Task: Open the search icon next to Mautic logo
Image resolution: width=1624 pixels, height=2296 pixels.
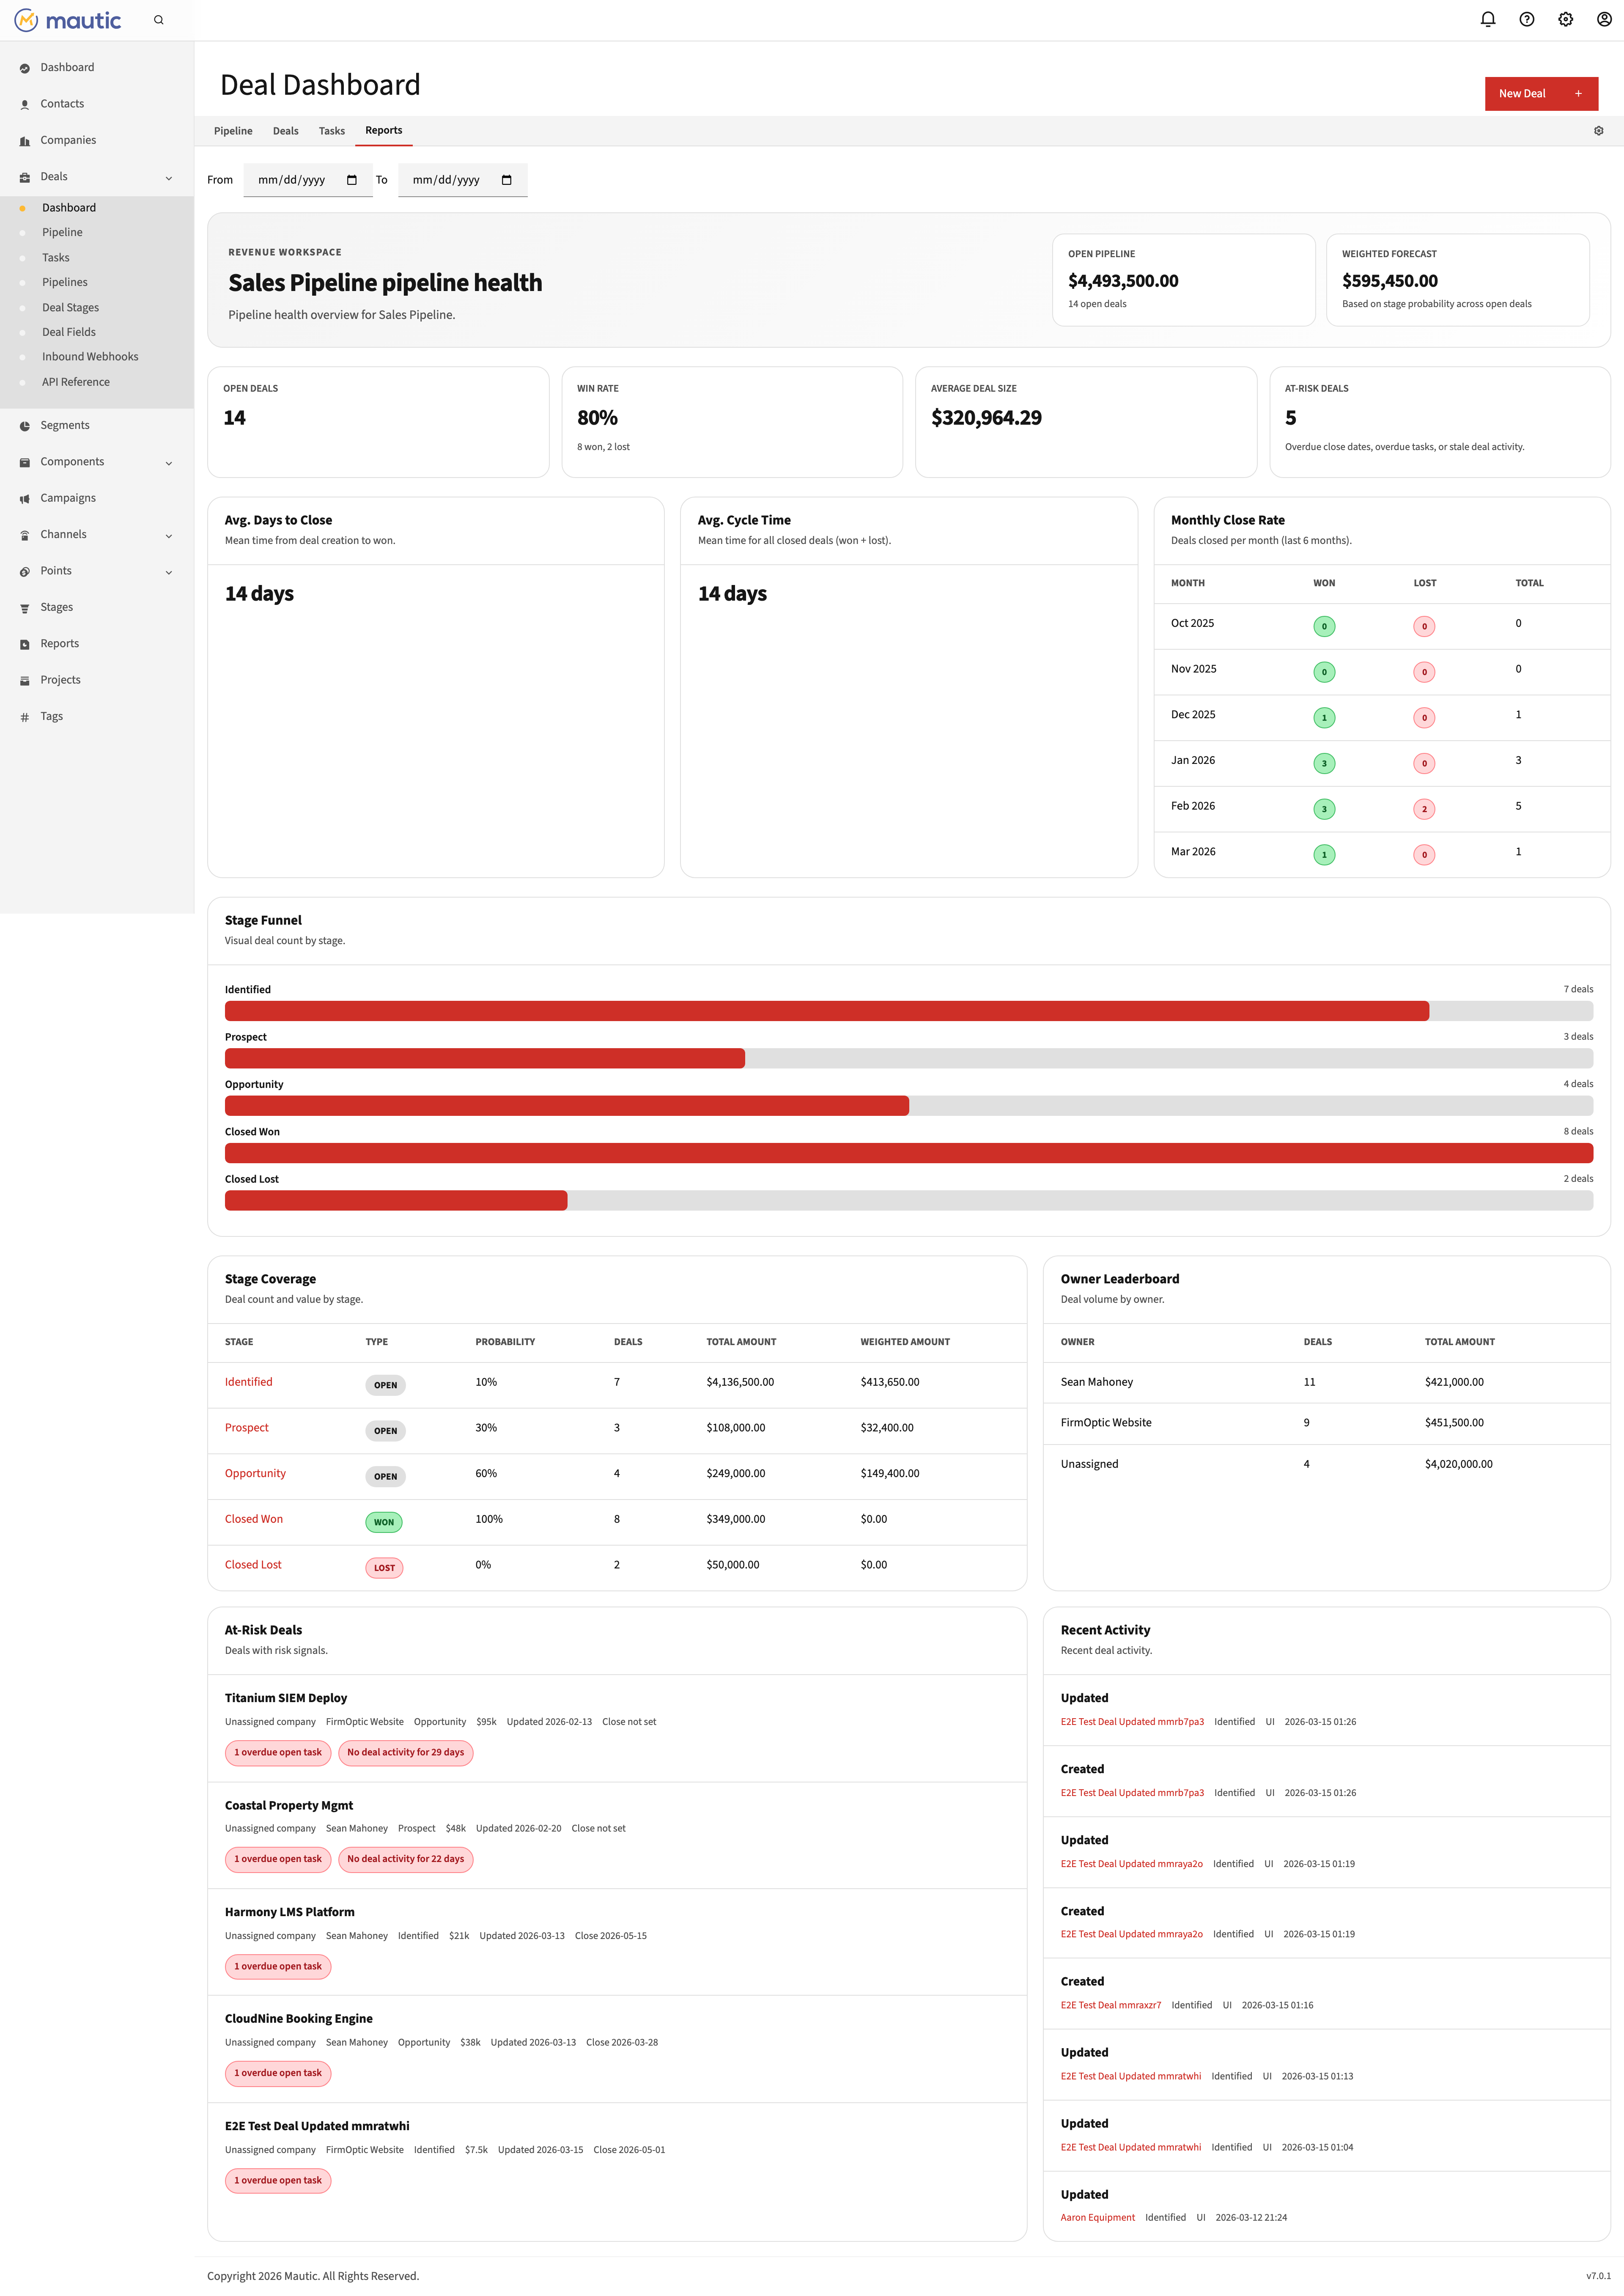Action: pos(158,20)
